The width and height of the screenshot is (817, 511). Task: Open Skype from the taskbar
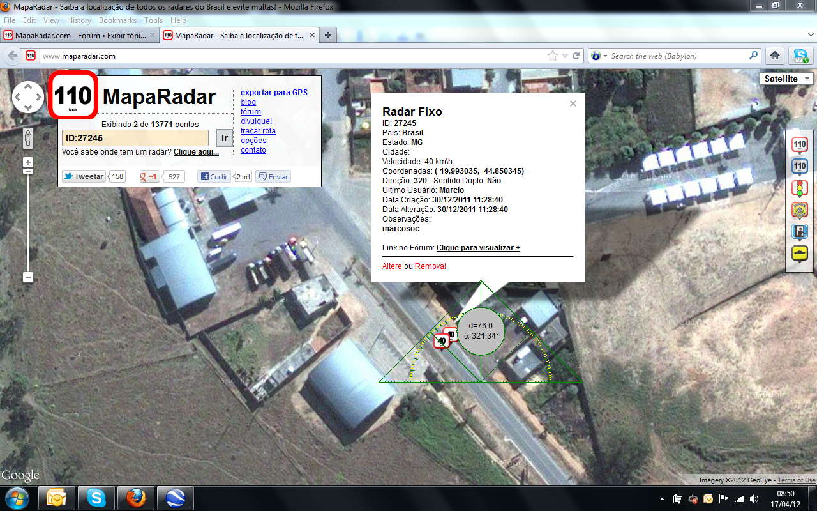96,498
